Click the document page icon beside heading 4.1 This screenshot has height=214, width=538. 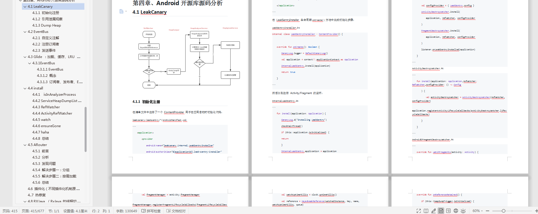pyautogui.click(x=121, y=11)
